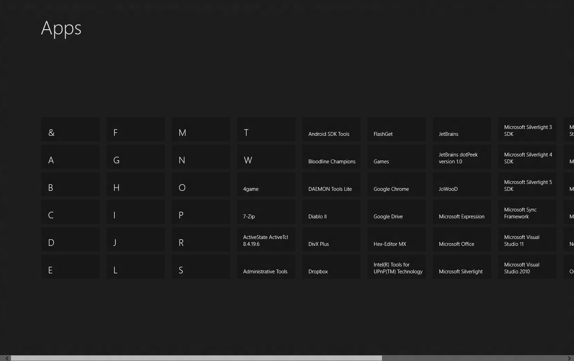Open the D letter group
The height and width of the screenshot is (361, 574).
(x=70, y=239)
